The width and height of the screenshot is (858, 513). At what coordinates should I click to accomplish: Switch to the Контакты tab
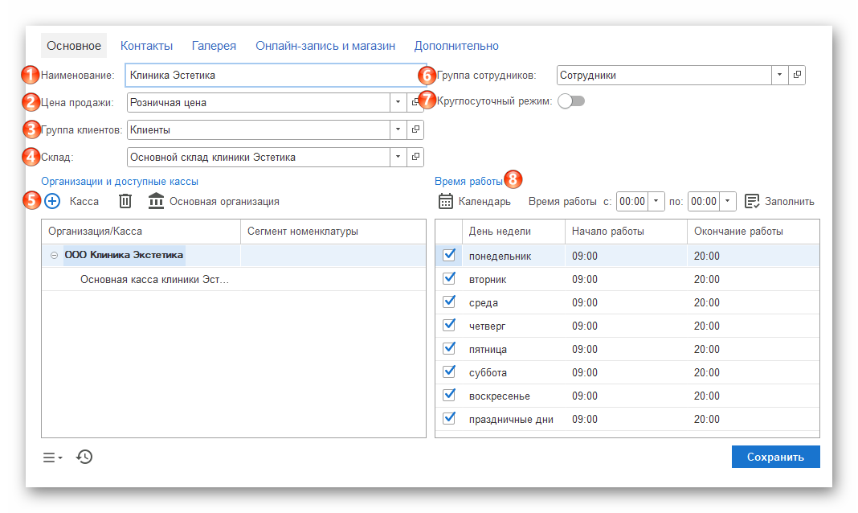coord(146,46)
